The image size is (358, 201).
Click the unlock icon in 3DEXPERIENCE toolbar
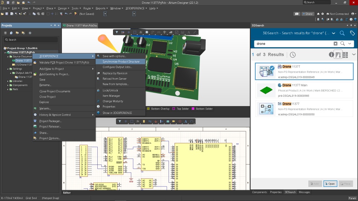(342, 19)
